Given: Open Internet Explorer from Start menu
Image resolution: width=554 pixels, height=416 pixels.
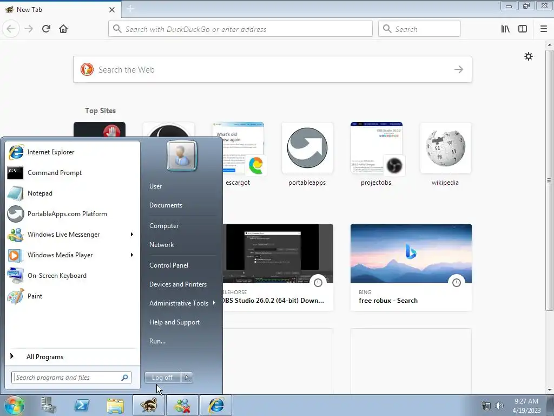Looking at the screenshot, I should pos(73,152).
